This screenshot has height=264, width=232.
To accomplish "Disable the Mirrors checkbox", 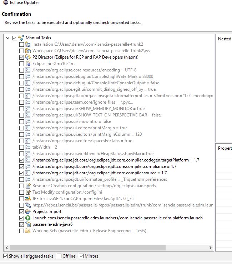I will click(x=81, y=256).
